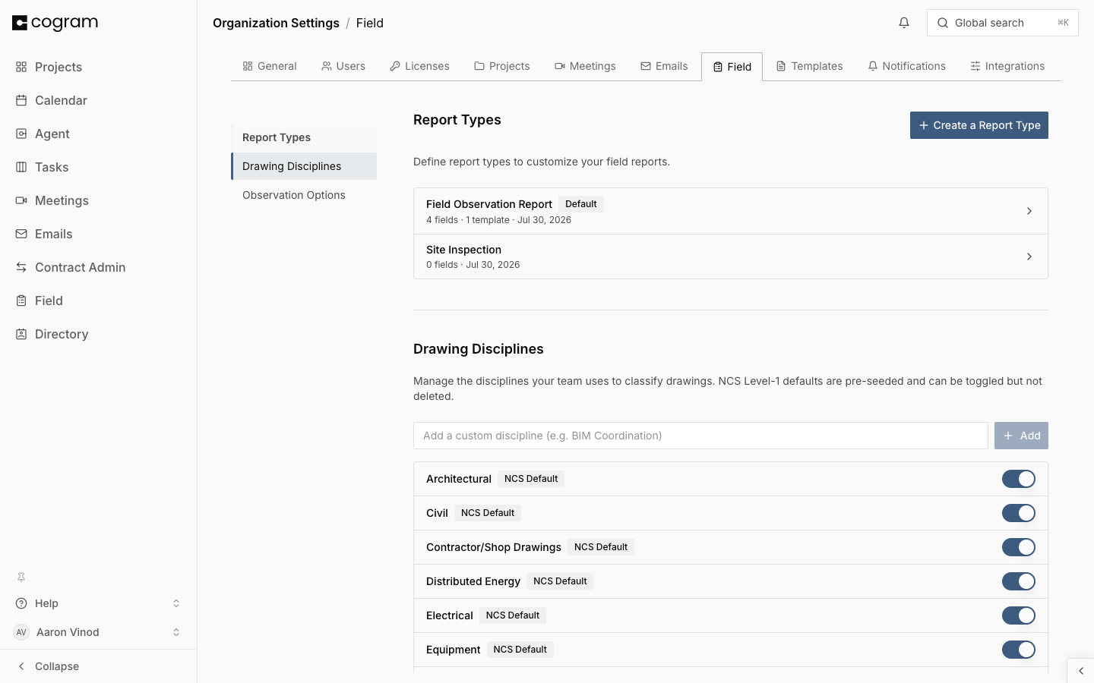The image size is (1094, 683).
Task: Click the Global search field
Action: coord(1003,23)
